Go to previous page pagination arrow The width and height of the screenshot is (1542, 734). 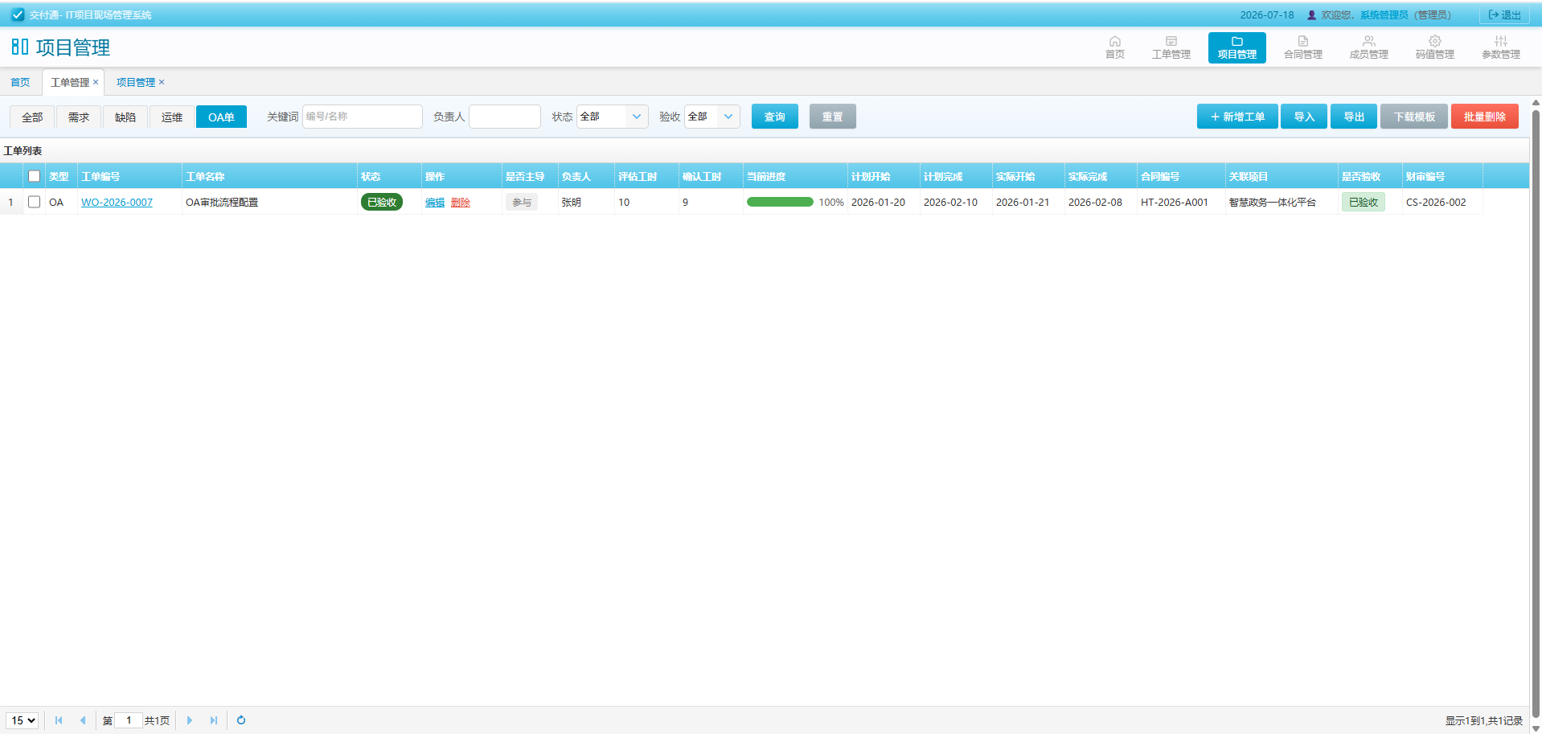click(82, 720)
